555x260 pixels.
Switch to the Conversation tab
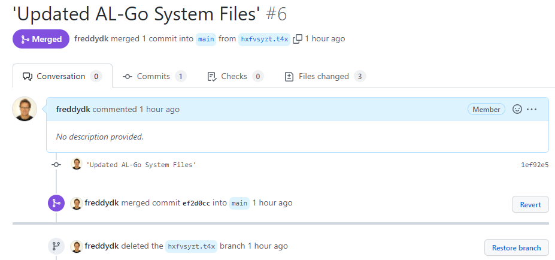point(62,77)
